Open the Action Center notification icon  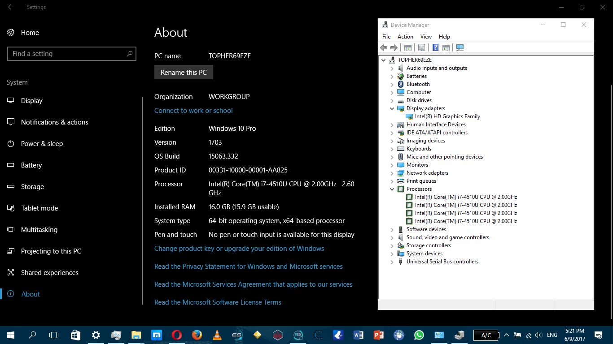point(598,335)
